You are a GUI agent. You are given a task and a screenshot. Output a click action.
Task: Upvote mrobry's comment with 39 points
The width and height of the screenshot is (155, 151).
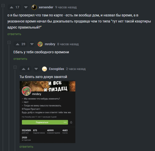point(18,44)
